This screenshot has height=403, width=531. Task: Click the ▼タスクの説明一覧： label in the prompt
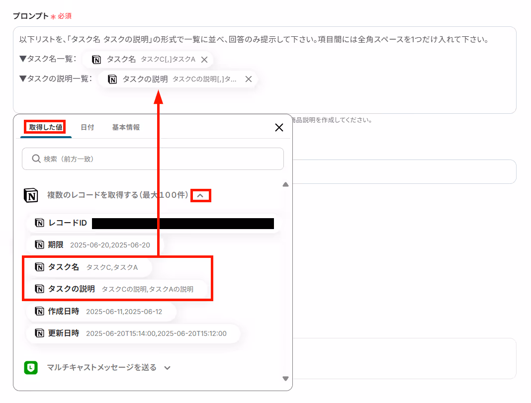[x=56, y=79]
